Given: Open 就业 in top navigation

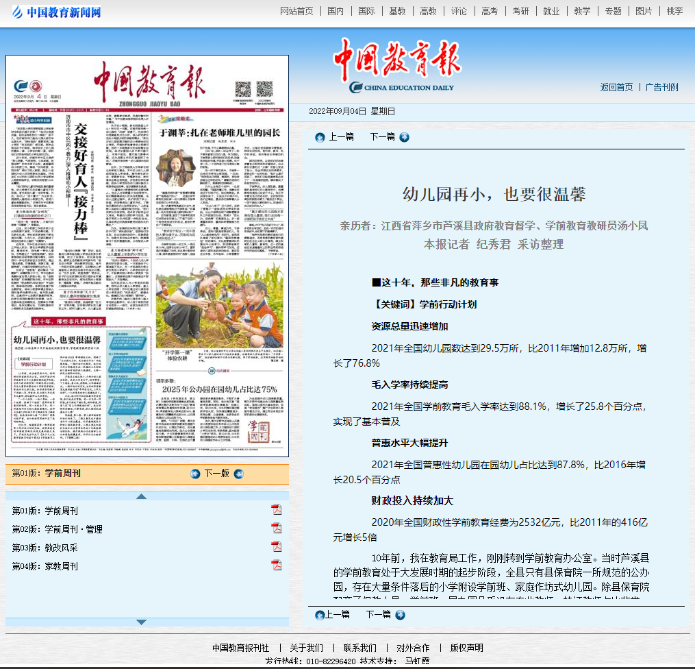Looking at the screenshot, I should 551,11.
